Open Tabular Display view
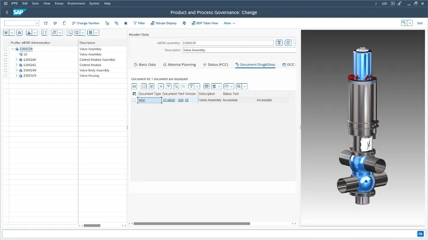Image resolution: width=428 pixels, height=240 pixels. [163, 23]
